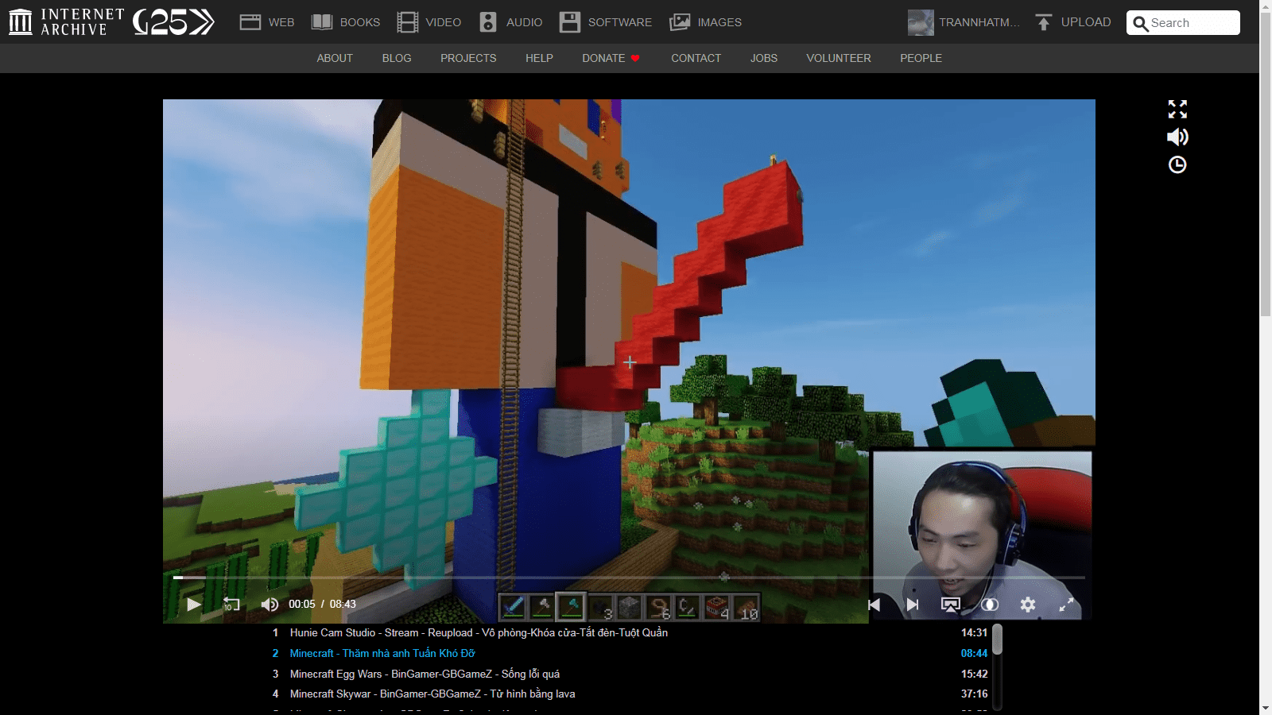Mute the video player volume
Viewport: 1272px width, 715px height.
point(270,605)
